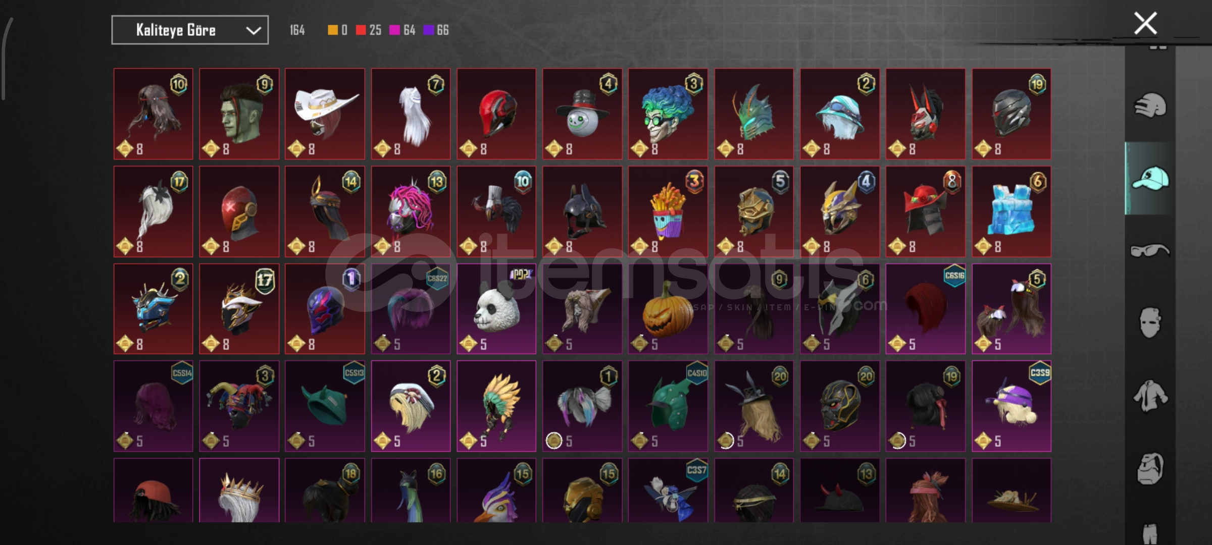Click the dropdown chevron arrow
1212x545 pixels.
coord(253,31)
